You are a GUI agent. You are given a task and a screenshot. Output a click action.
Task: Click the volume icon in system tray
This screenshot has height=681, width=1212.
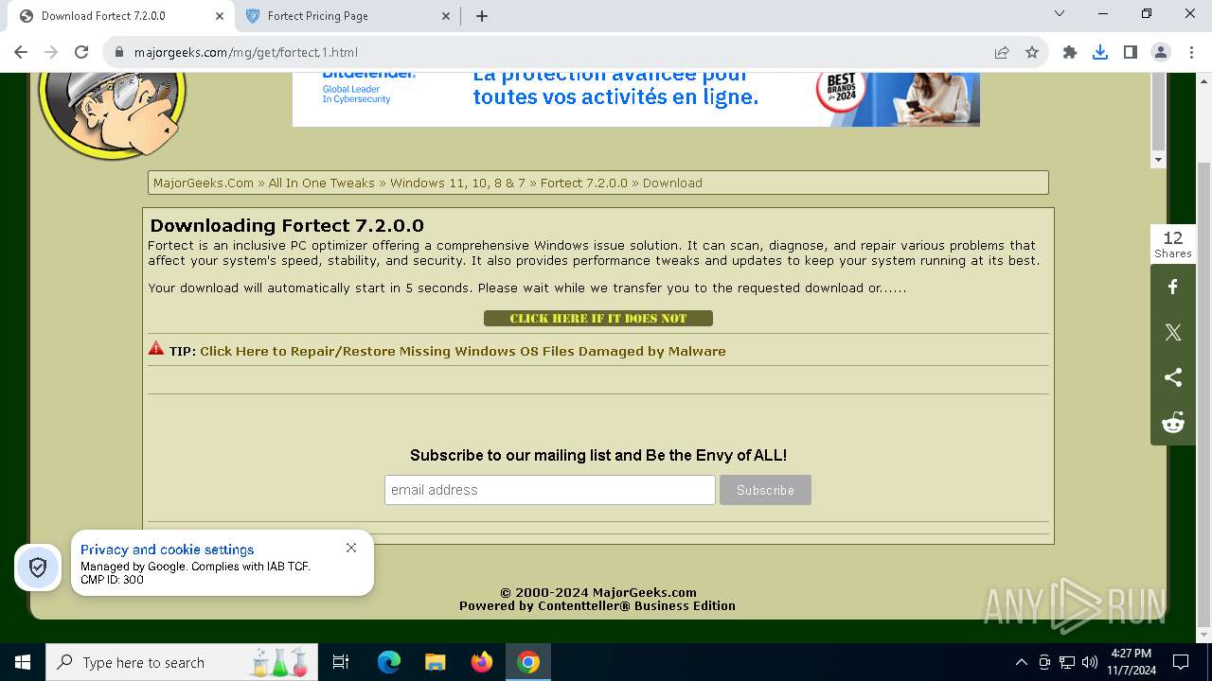coord(1090,662)
